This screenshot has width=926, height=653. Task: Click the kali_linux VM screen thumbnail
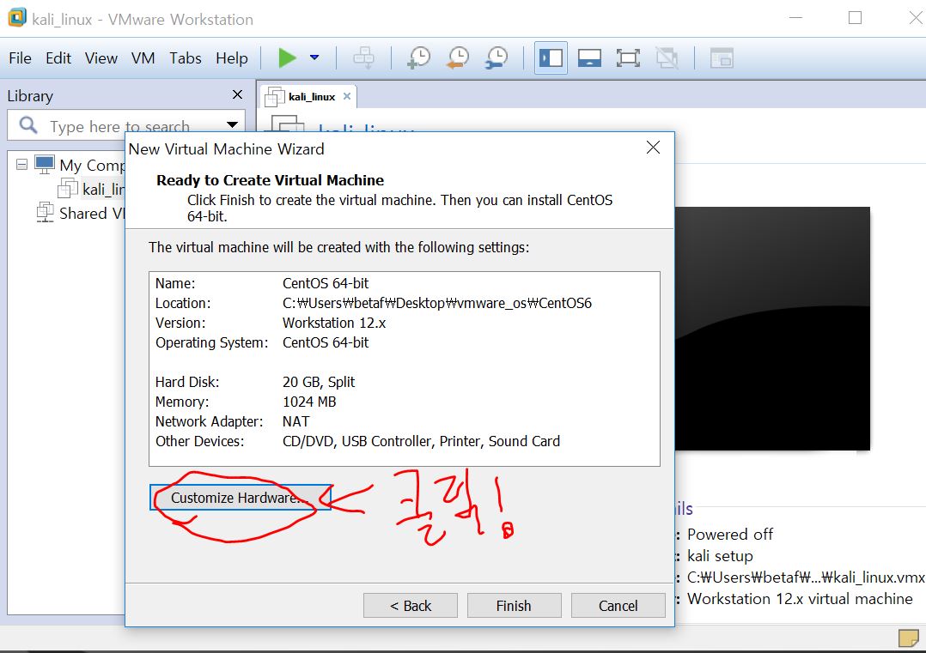pos(772,329)
